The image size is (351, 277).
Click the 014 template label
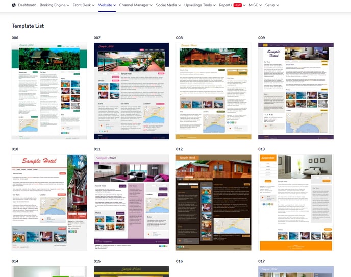[15, 261]
